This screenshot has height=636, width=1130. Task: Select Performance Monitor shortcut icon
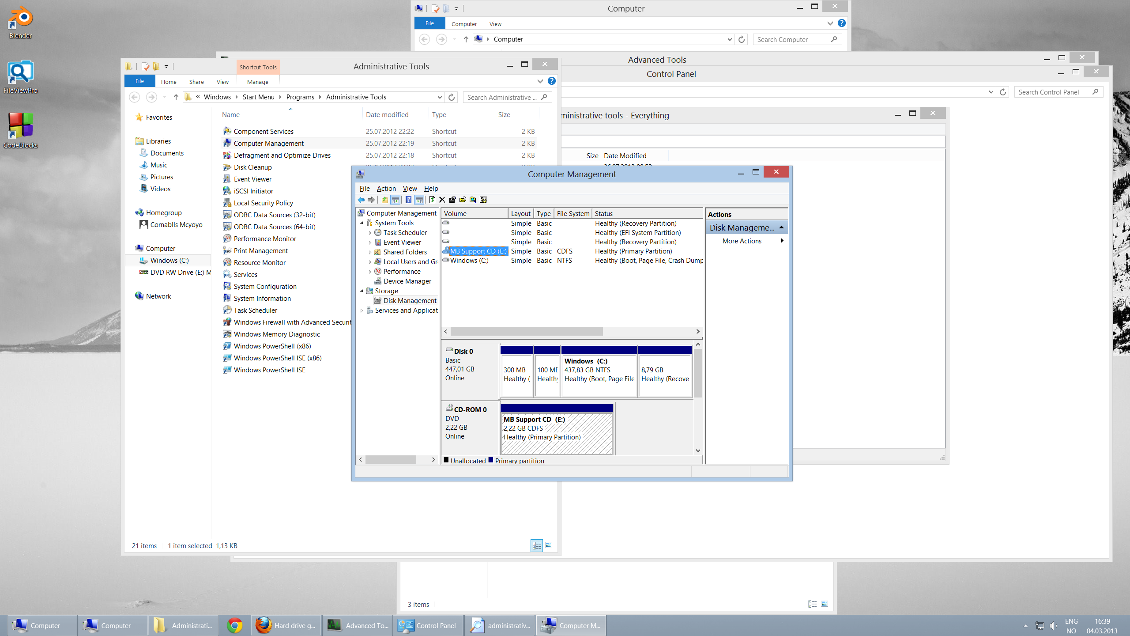tap(227, 239)
